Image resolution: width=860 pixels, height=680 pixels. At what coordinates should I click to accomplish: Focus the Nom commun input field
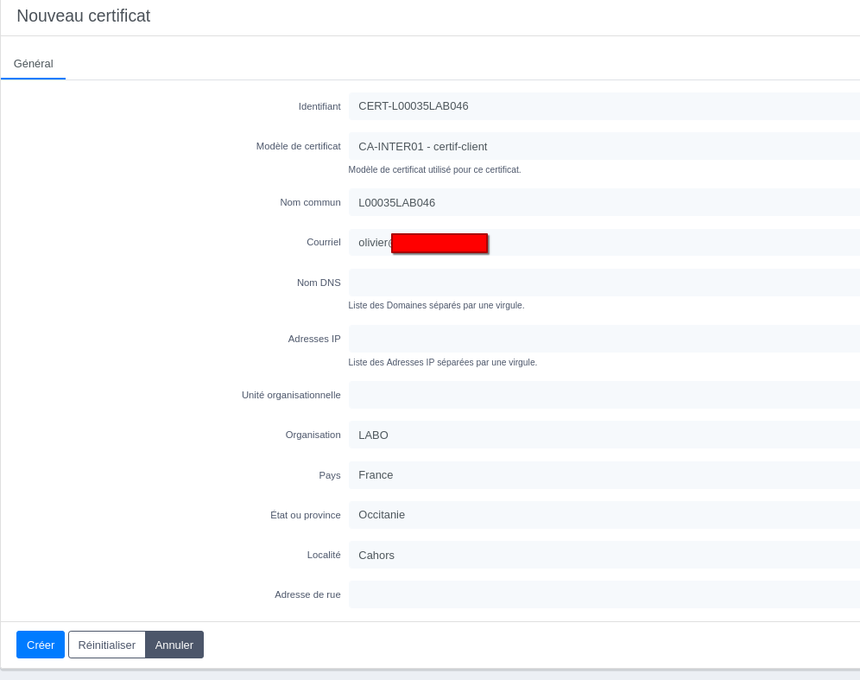[x=604, y=203]
